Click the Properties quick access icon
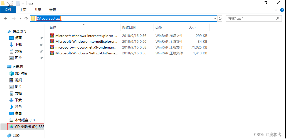286x139 pixels. (11, 3)
